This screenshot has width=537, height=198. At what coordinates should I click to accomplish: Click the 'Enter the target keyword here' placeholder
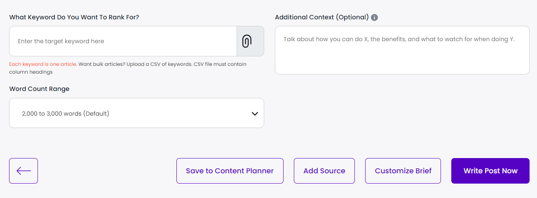point(61,41)
